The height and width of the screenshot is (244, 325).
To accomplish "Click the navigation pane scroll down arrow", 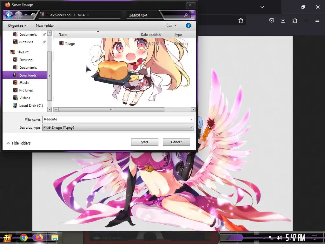I will [49, 109].
